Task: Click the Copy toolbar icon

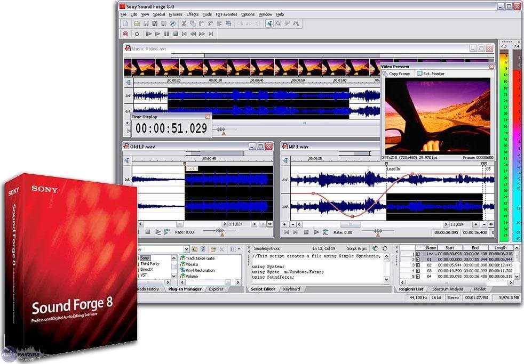Action: (x=193, y=23)
